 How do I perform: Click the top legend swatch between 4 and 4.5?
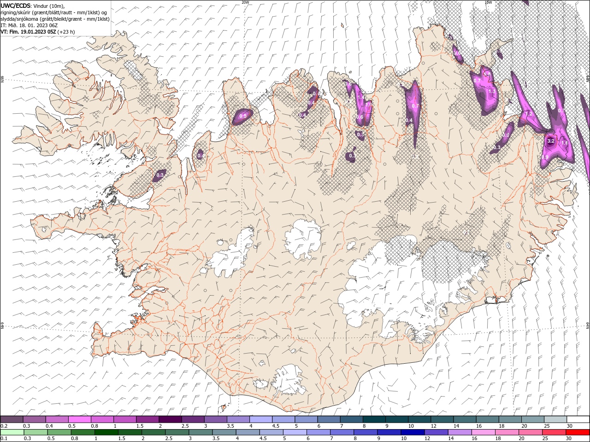(260, 419)
